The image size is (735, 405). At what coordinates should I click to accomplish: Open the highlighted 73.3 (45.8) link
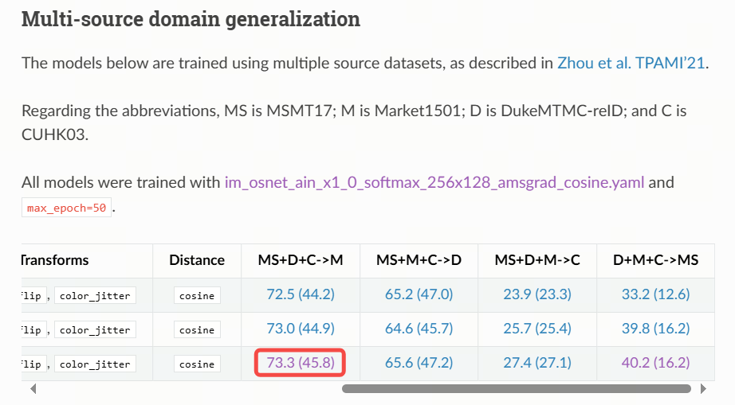point(301,363)
